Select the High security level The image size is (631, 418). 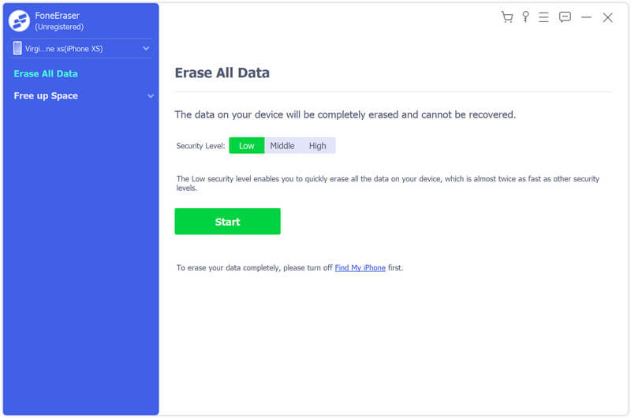click(x=317, y=146)
